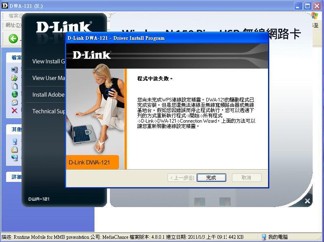
Task: Click the orange D-Link DWA-121 label
Action: pos(92,162)
